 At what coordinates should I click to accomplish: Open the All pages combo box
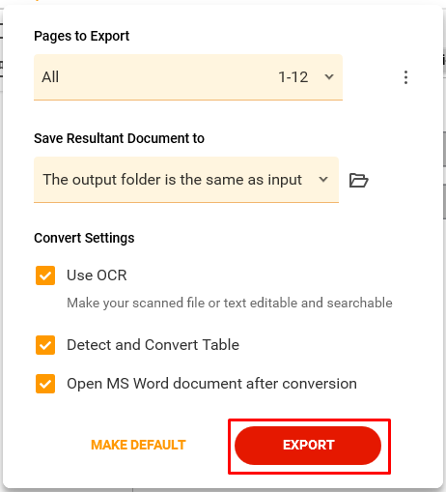(188, 77)
